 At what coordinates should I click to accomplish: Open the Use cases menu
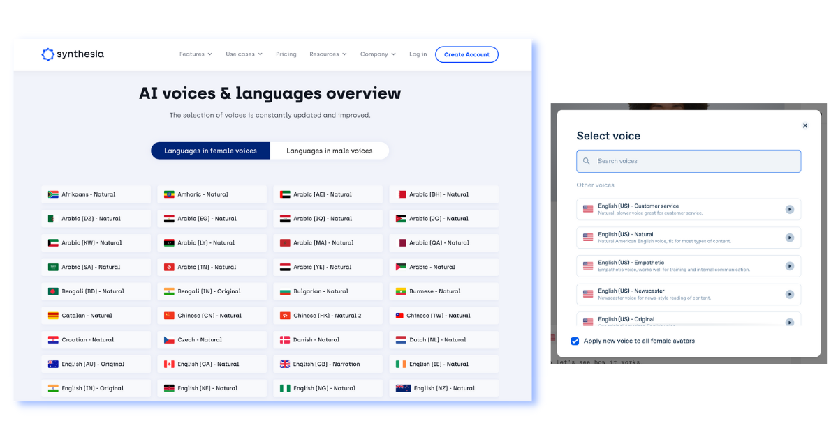244,54
